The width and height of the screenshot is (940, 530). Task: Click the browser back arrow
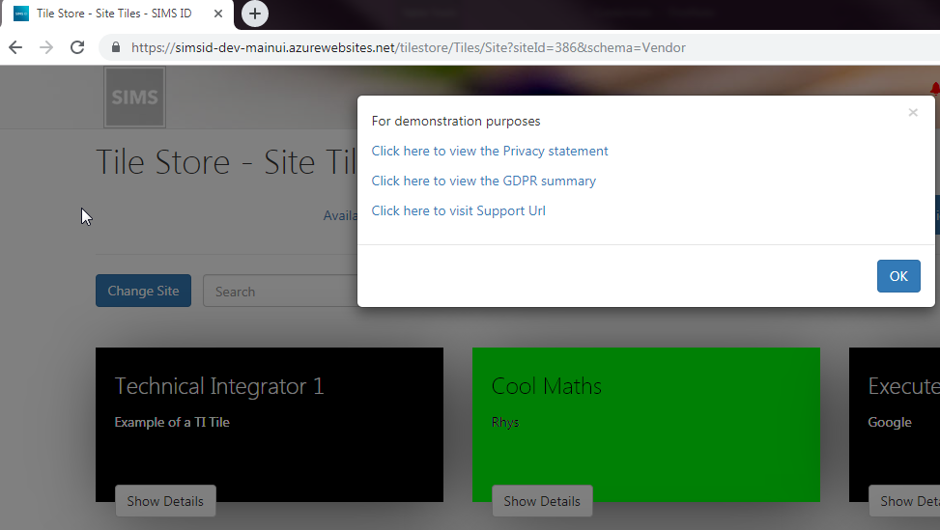(x=15, y=47)
